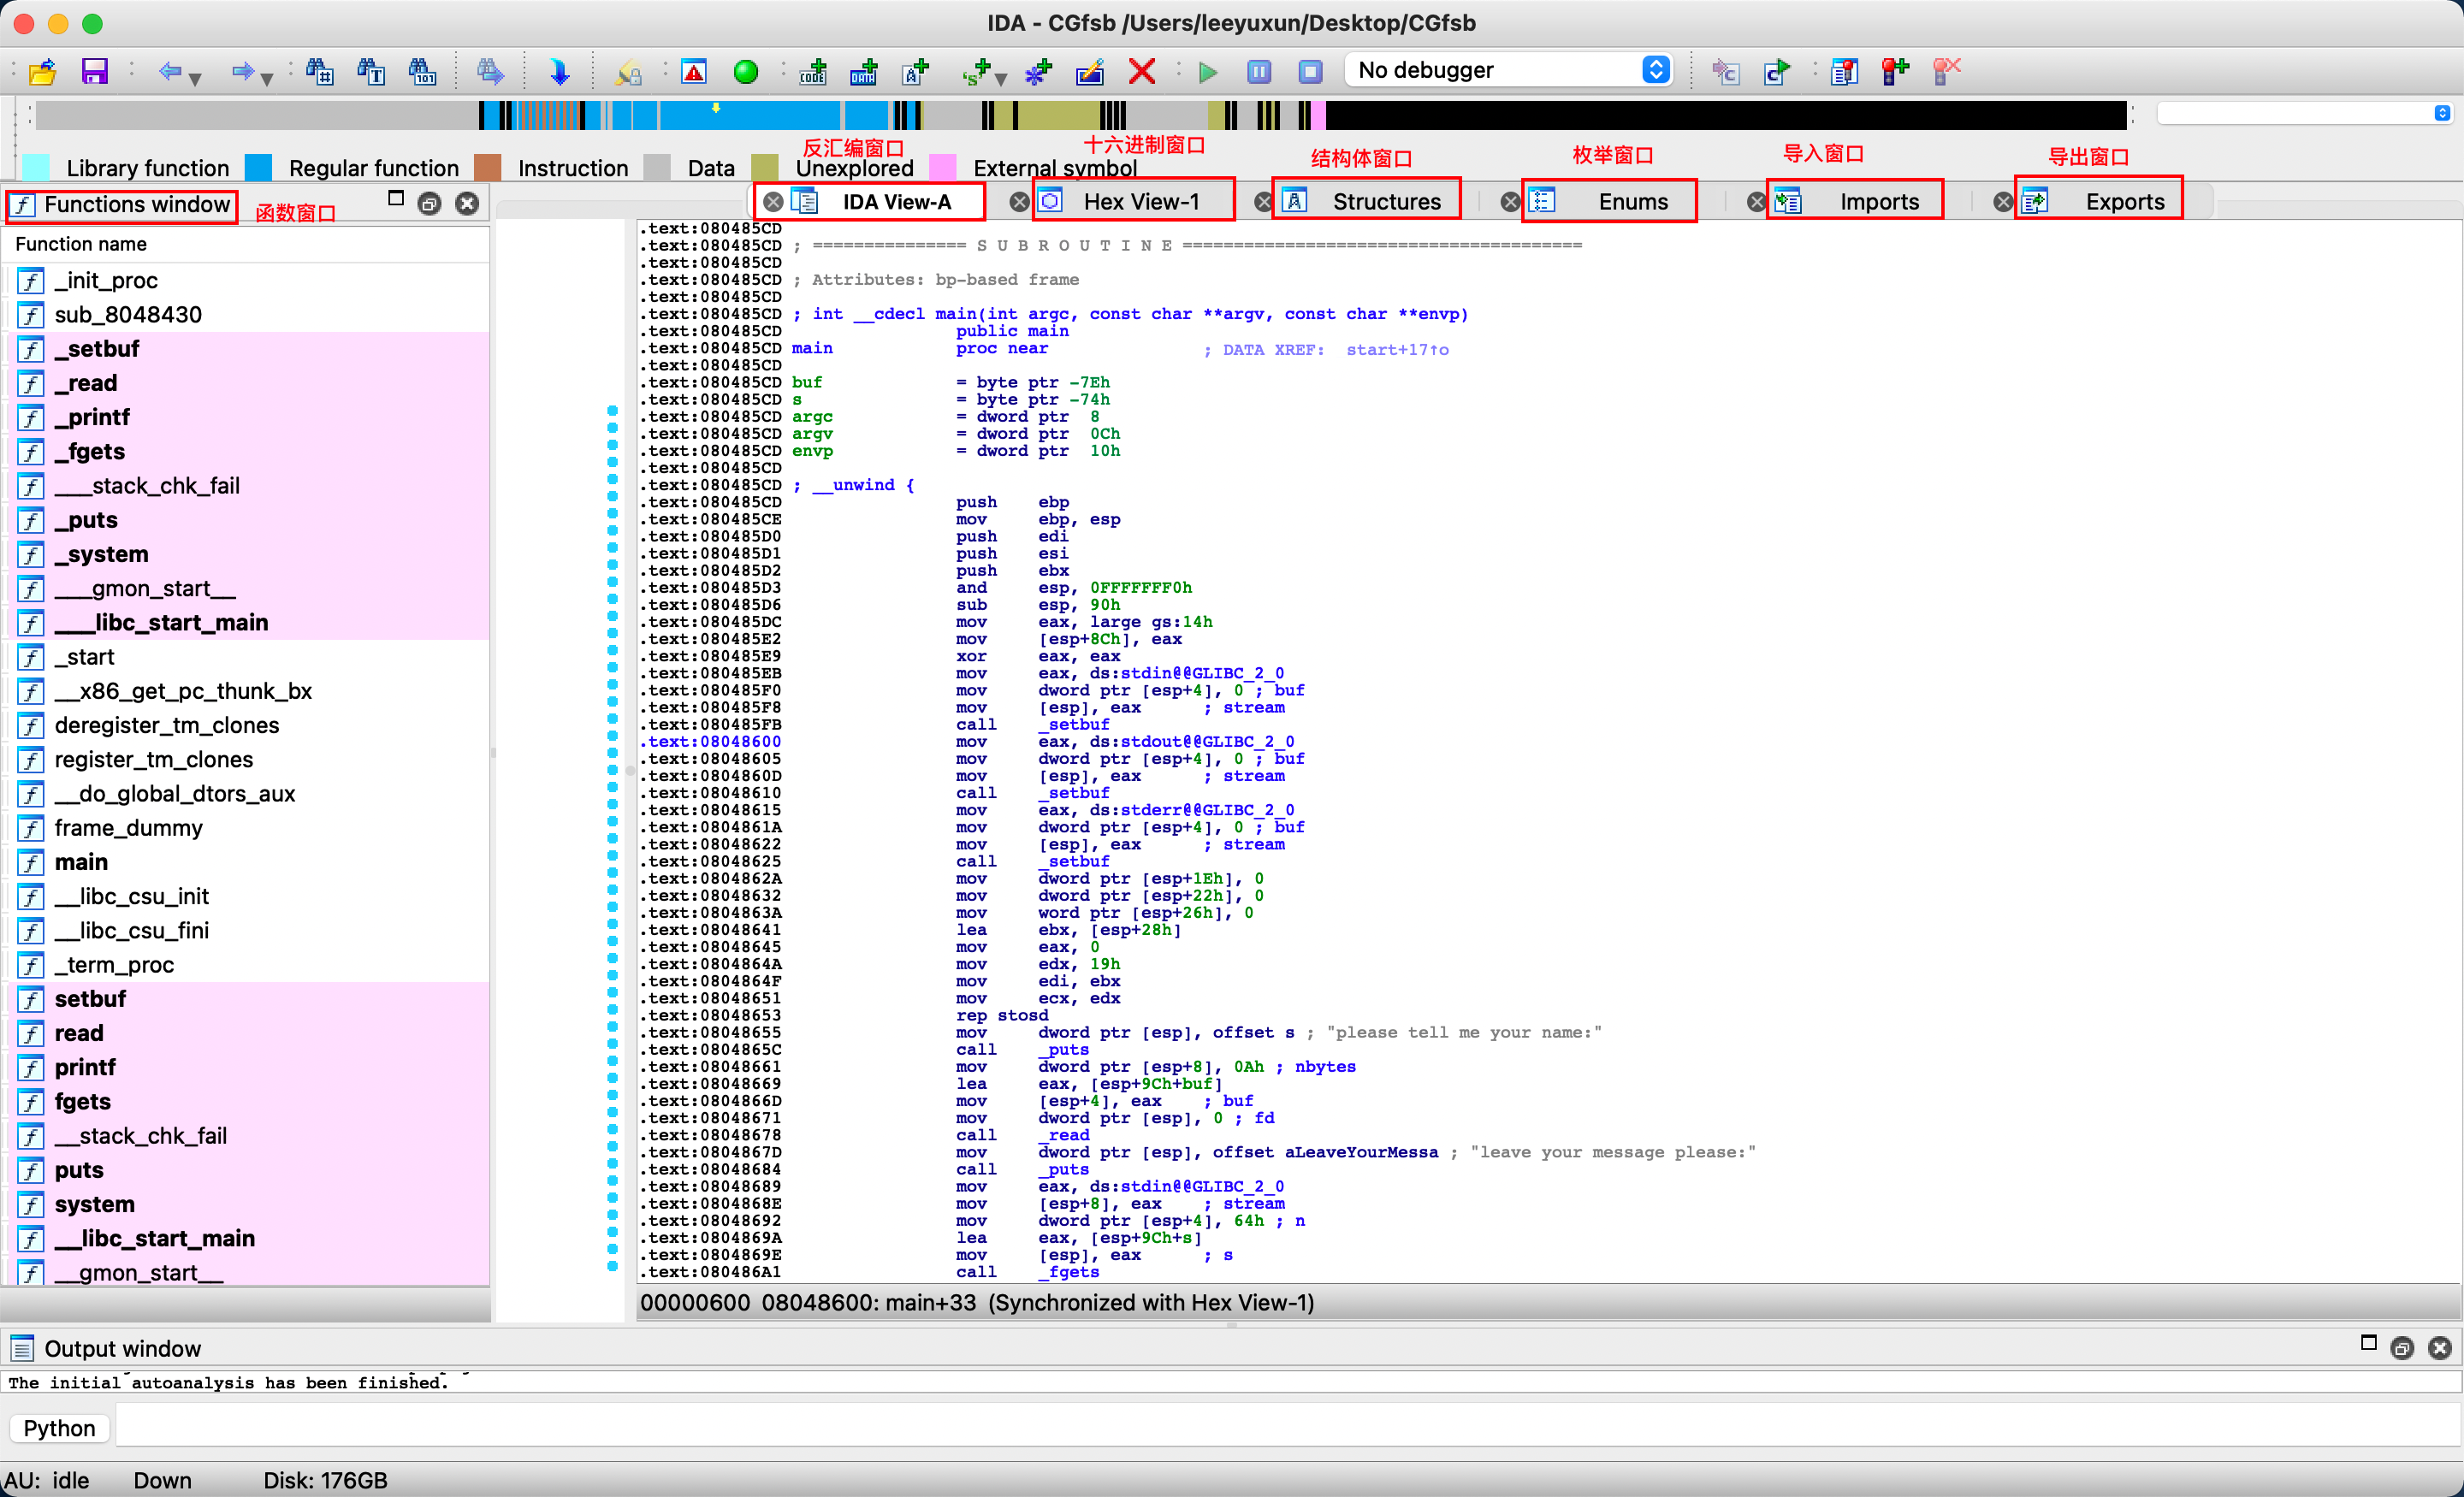Viewport: 2464px width, 1497px height.
Task: Click the Convert to Code icon
Action: (813, 71)
